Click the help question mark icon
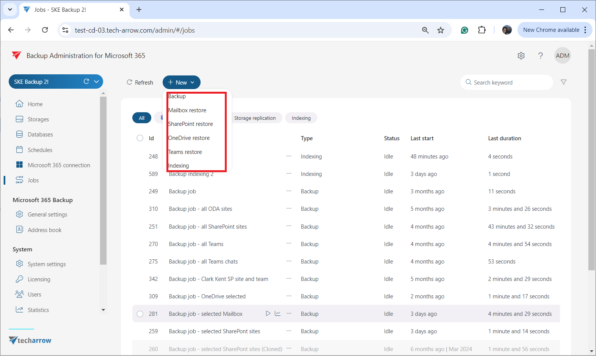596x356 pixels. (x=540, y=56)
